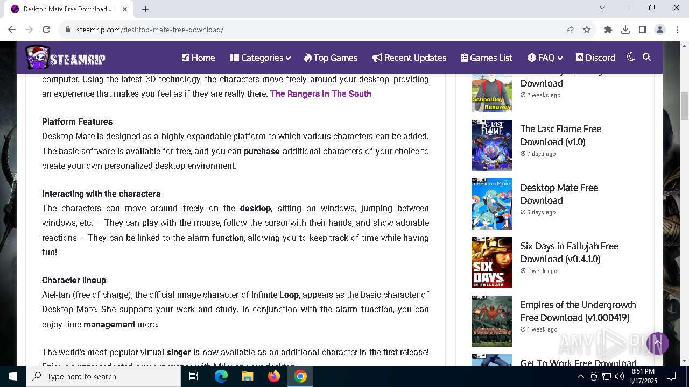Open The Last Flame Free Download link
The width and height of the screenshot is (689, 387).
coord(560,135)
